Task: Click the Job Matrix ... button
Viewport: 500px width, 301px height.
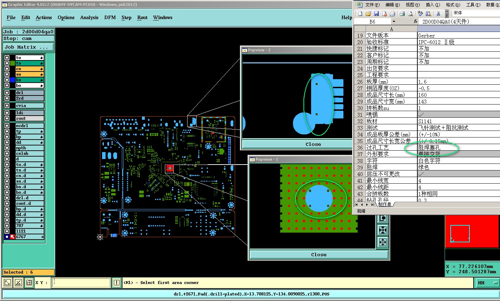Action: click(x=28, y=47)
